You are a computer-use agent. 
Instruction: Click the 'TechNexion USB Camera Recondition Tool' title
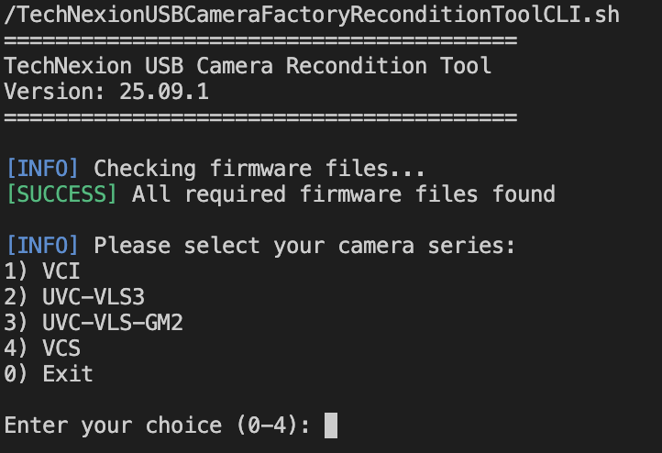pyautogui.click(x=248, y=66)
